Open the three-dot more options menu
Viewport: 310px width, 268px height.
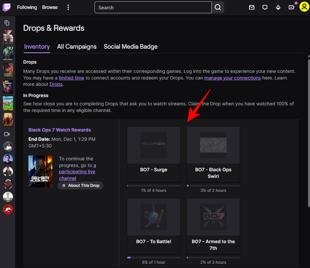tap(68, 7)
